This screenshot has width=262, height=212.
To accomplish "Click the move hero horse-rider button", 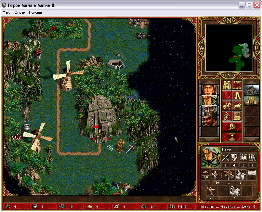I will coord(227,106).
